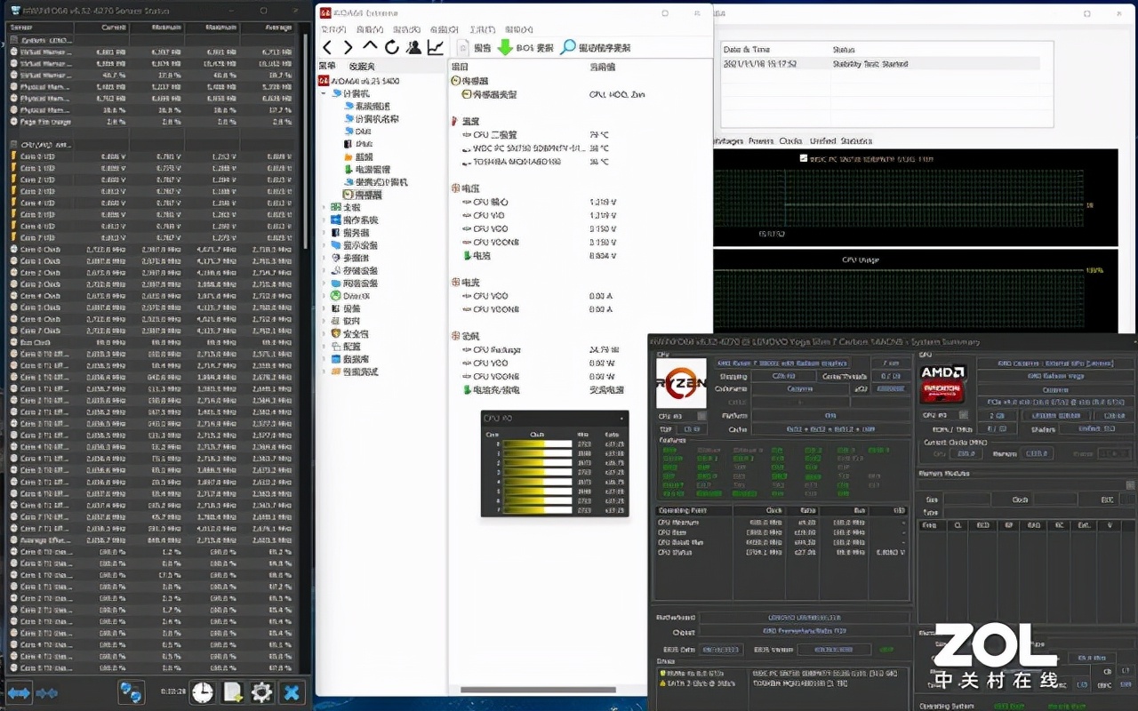Click the blue expand arrows in HWiNFO toolbar
Image resolution: width=1138 pixels, height=711 pixels.
pos(20,692)
